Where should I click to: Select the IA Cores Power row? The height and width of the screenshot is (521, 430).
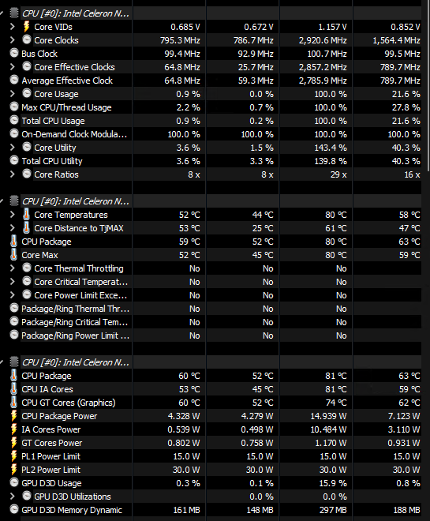[215, 429]
